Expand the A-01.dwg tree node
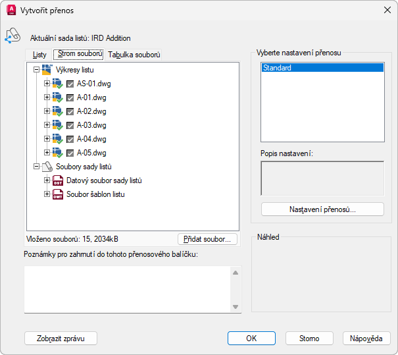Viewport: 398px width, 355px height. click(x=47, y=97)
